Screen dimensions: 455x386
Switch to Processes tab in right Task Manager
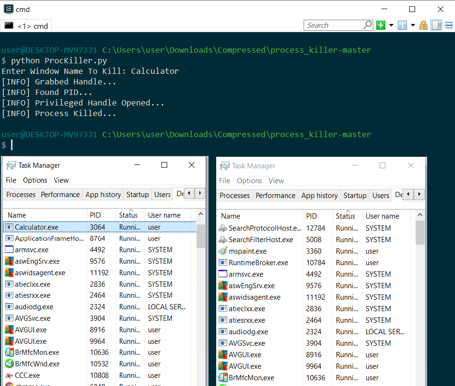[234, 196]
